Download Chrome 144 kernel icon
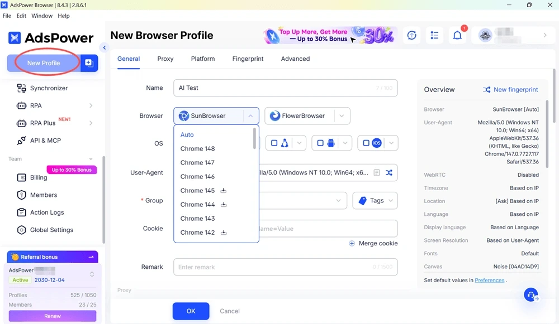Viewport: 559px width, 324px height. 224,205
